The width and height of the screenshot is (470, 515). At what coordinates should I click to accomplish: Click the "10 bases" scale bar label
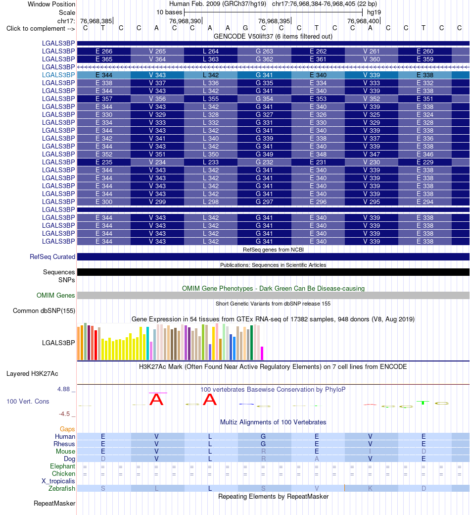(169, 12)
